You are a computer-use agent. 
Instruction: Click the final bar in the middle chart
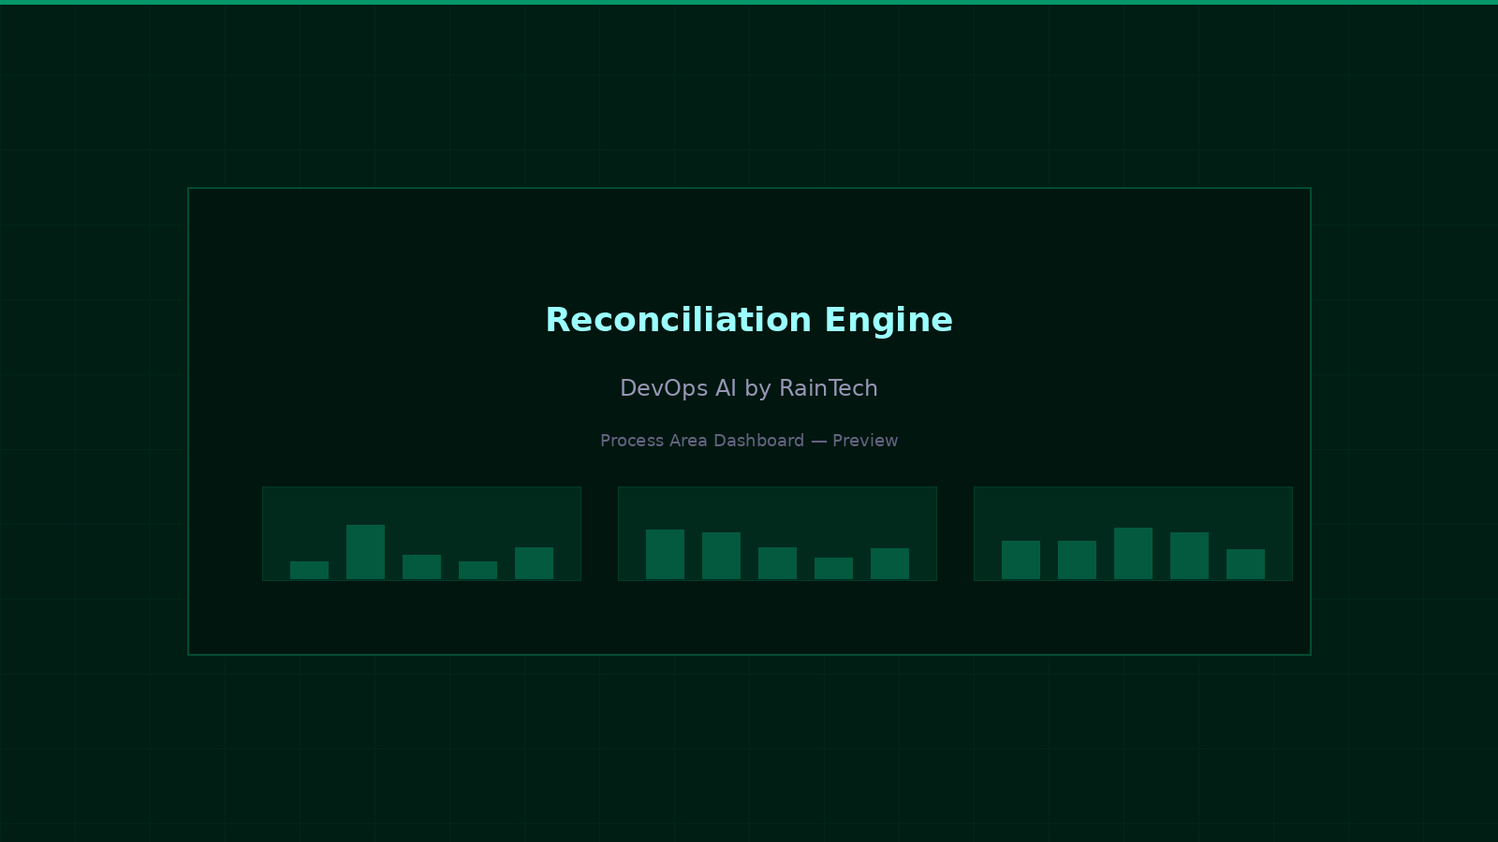[891, 563]
